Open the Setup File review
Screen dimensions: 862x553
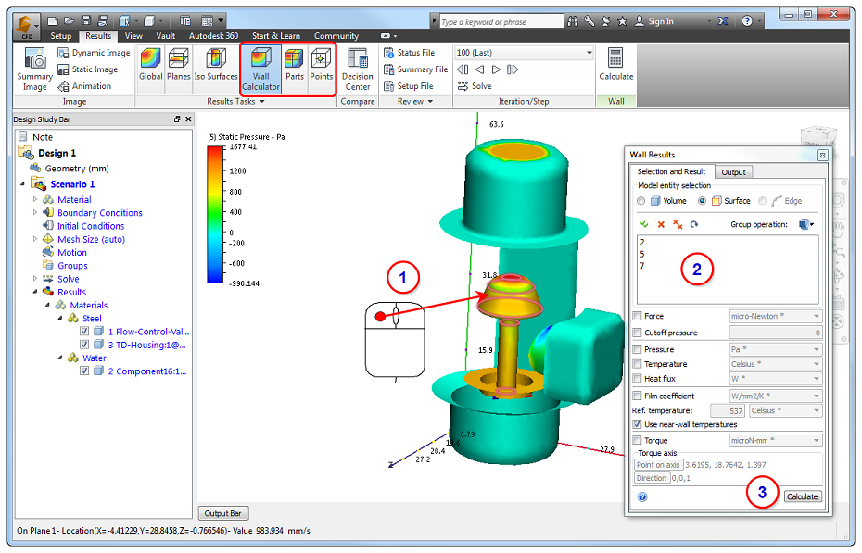click(409, 86)
